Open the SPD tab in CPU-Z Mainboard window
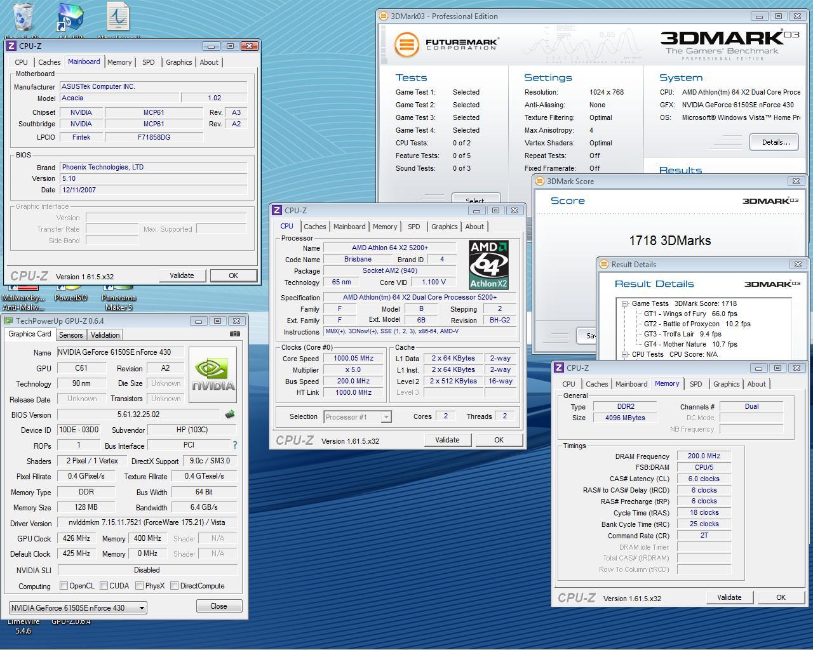Screen dimensions: 813x650 tap(148, 62)
